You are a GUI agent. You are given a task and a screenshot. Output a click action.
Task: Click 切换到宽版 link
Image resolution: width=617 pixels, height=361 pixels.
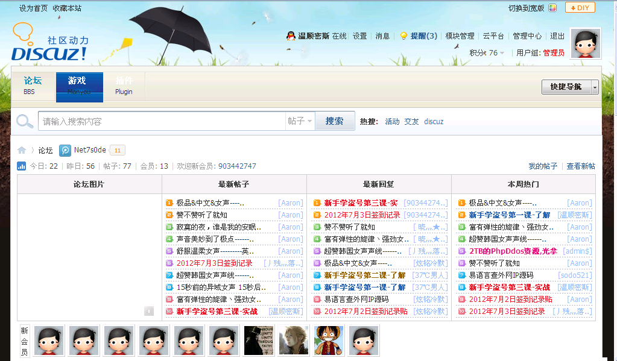coord(526,8)
